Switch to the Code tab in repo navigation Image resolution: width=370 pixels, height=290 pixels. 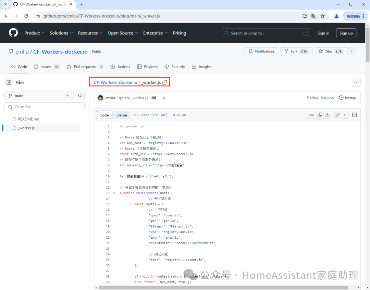click(19, 67)
